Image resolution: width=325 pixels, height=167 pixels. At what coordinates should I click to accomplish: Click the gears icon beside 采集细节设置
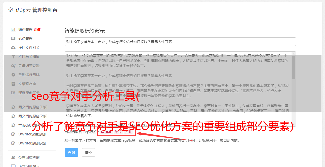coord(13,66)
